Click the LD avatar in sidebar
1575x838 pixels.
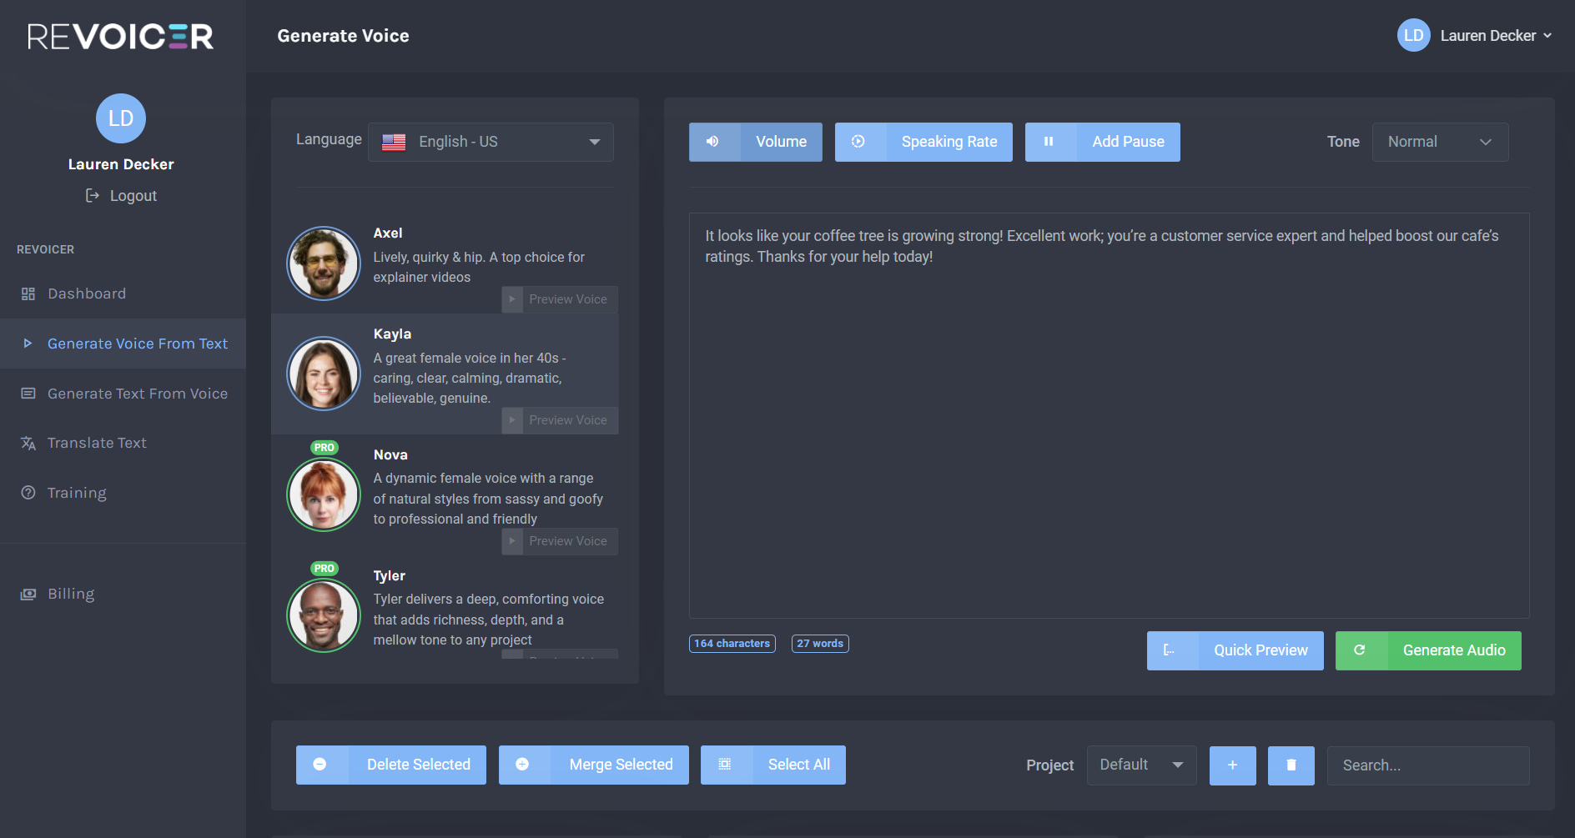(121, 118)
